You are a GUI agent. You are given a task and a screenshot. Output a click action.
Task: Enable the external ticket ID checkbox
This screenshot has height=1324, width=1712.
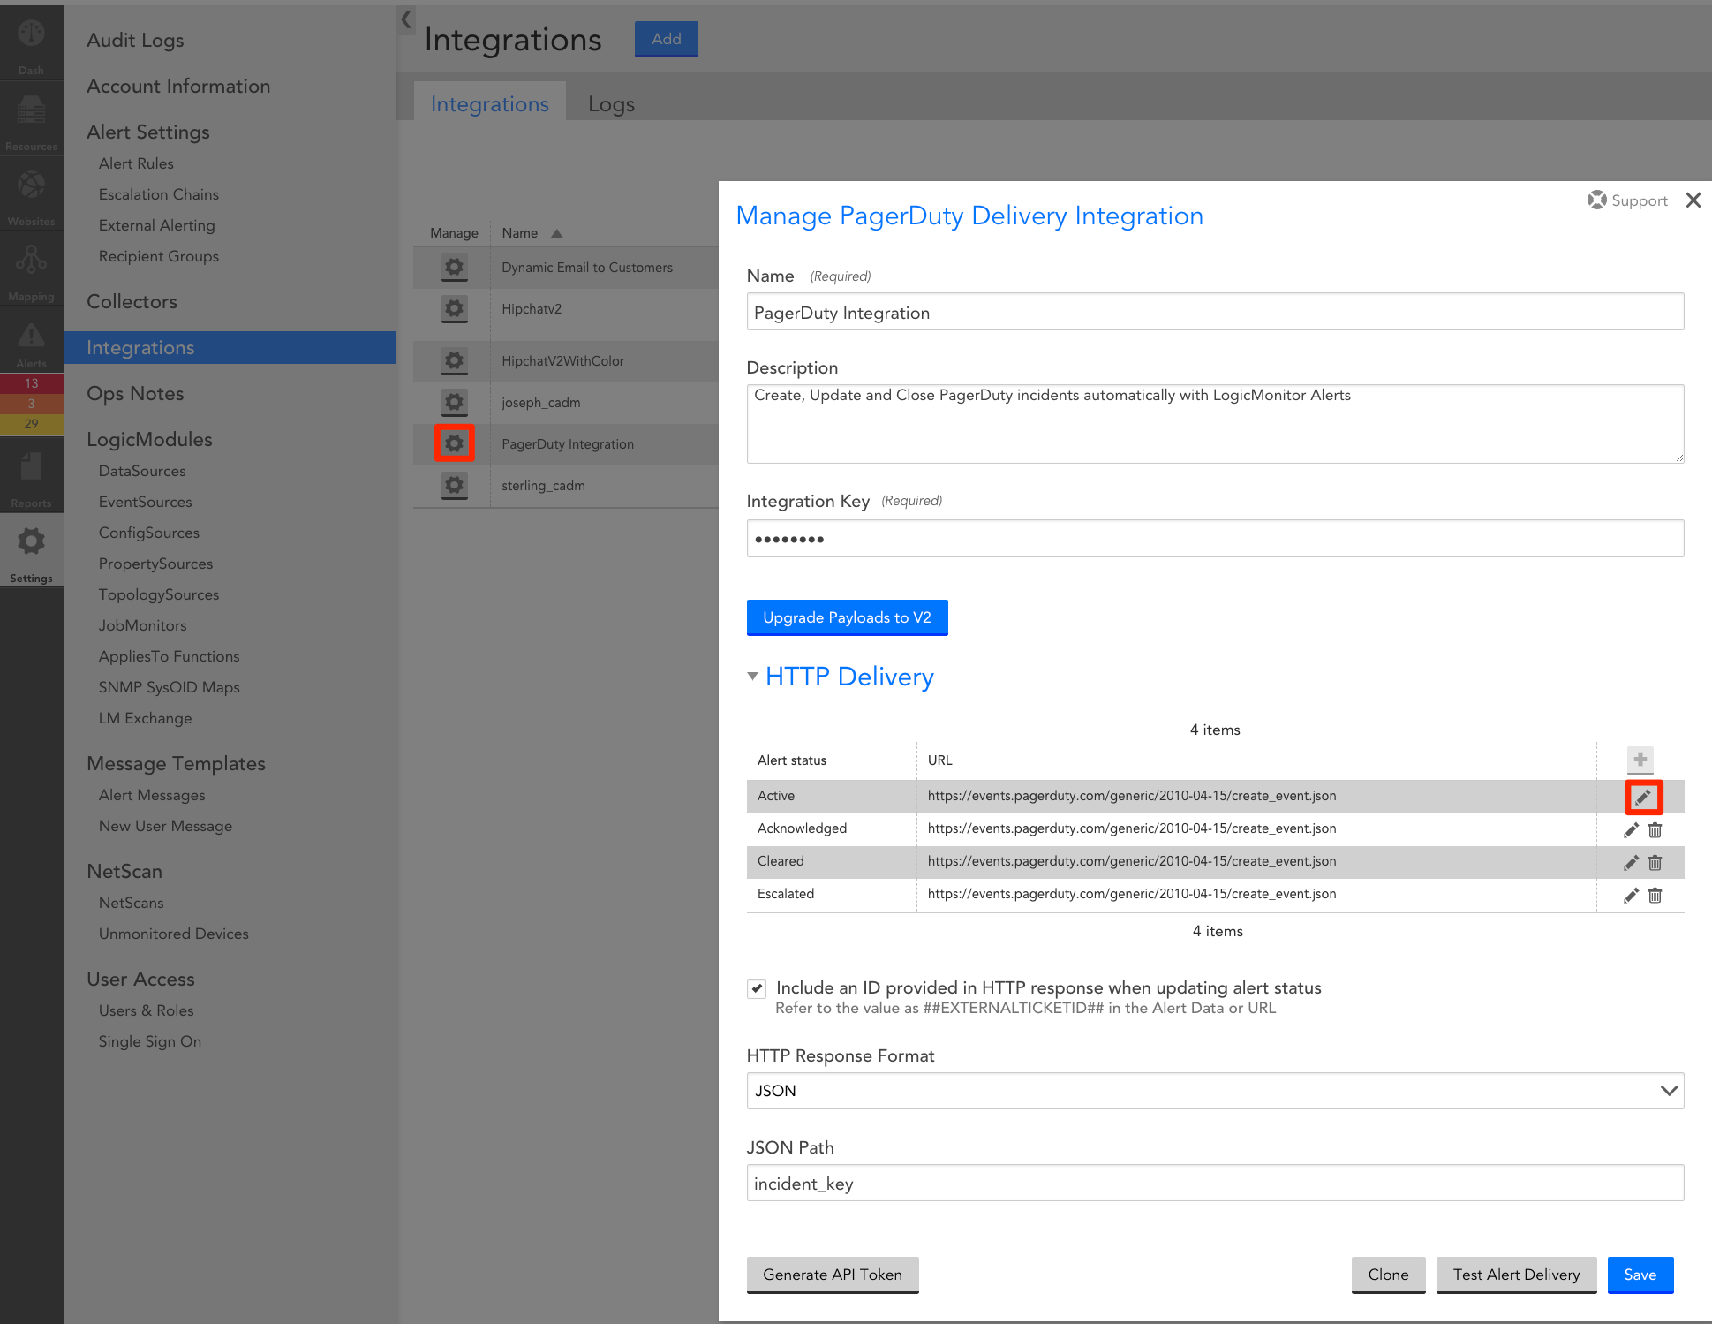coord(756,987)
